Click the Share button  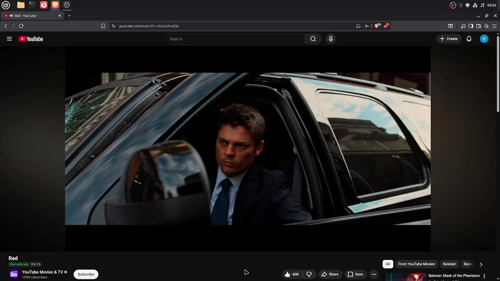[x=330, y=274]
